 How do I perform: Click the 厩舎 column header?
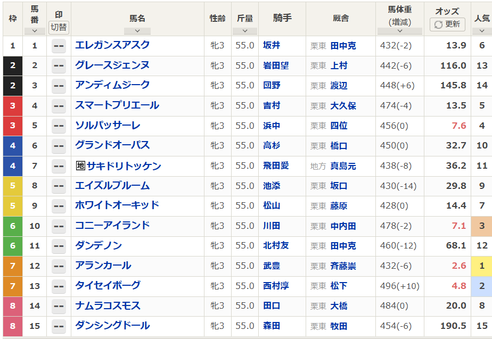(x=341, y=18)
